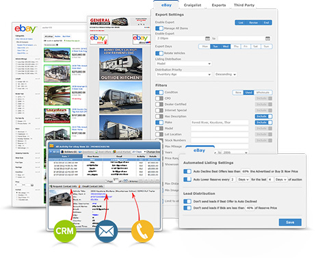Open the Outside Kitchen RV photo

click(120, 64)
